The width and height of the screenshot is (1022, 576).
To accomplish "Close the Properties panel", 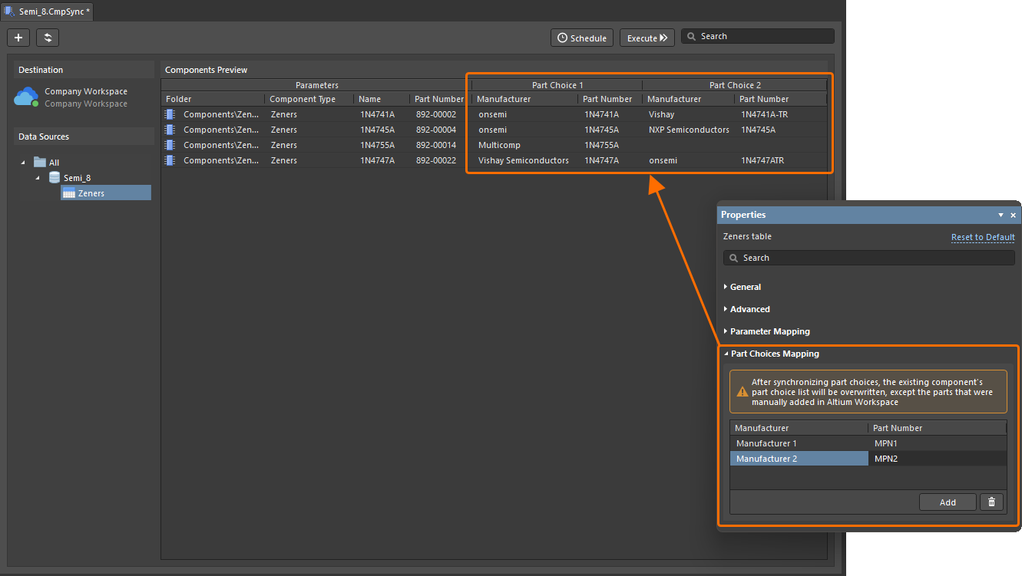I will coord(1013,216).
